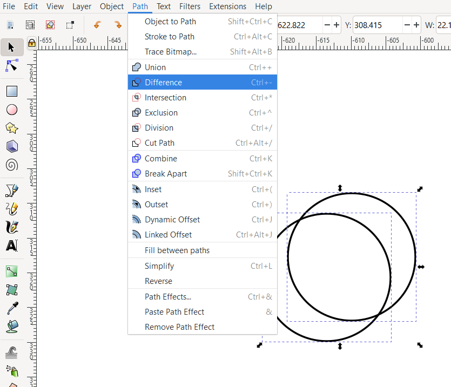Pick the Spiral tool
The width and height of the screenshot is (451, 387).
click(x=11, y=165)
